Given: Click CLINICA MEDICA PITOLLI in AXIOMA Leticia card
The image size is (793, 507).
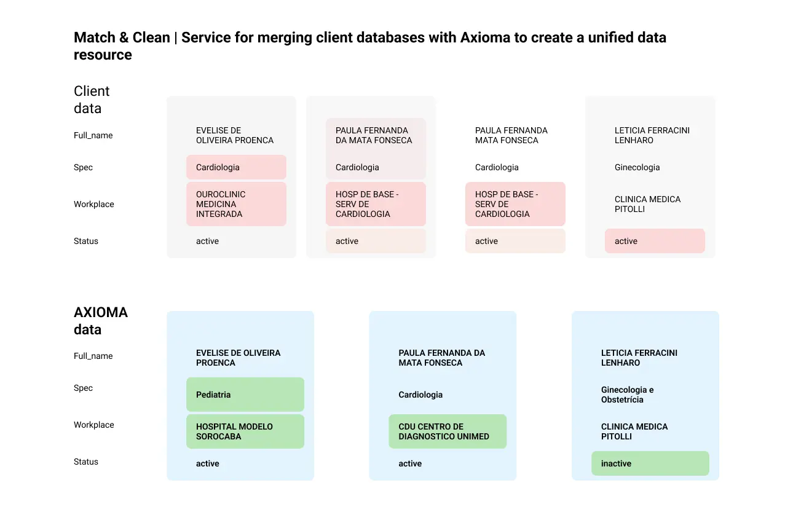Looking at the screenshot, I should (x=634, y=431).
